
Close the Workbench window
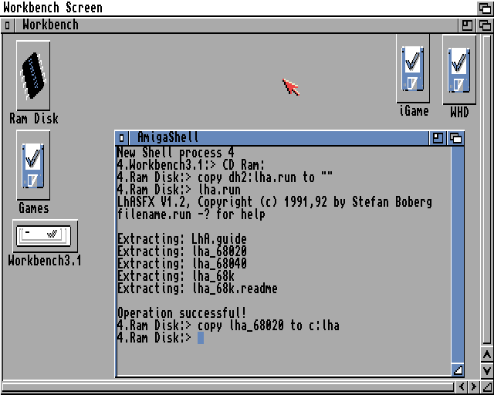point(8,25)
